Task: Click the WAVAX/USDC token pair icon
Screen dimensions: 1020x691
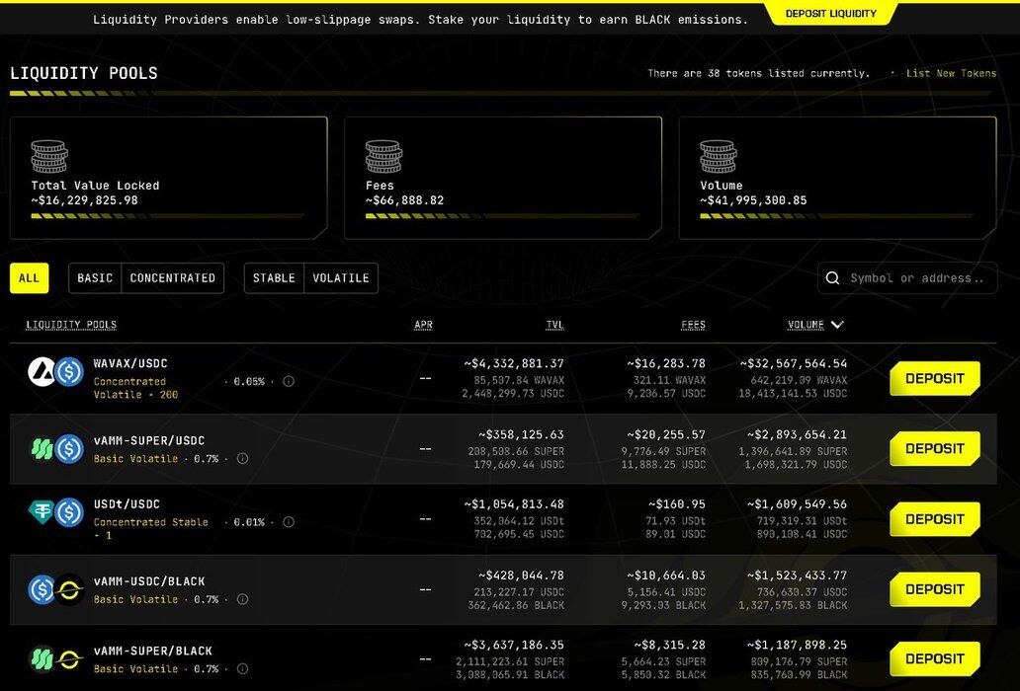Action: pyautogui.click(x=55, y=371)
